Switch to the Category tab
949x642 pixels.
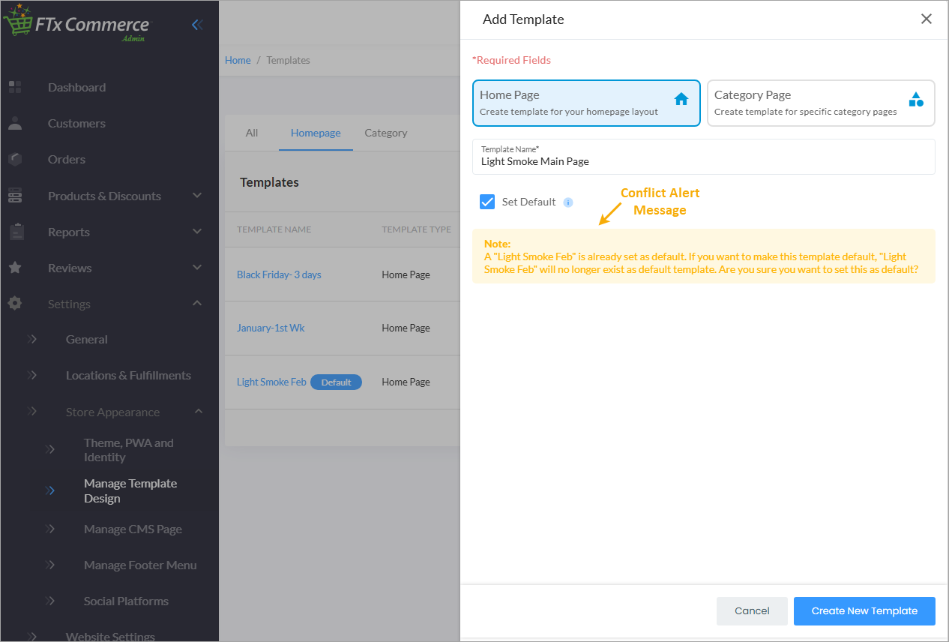pos(386,133)
